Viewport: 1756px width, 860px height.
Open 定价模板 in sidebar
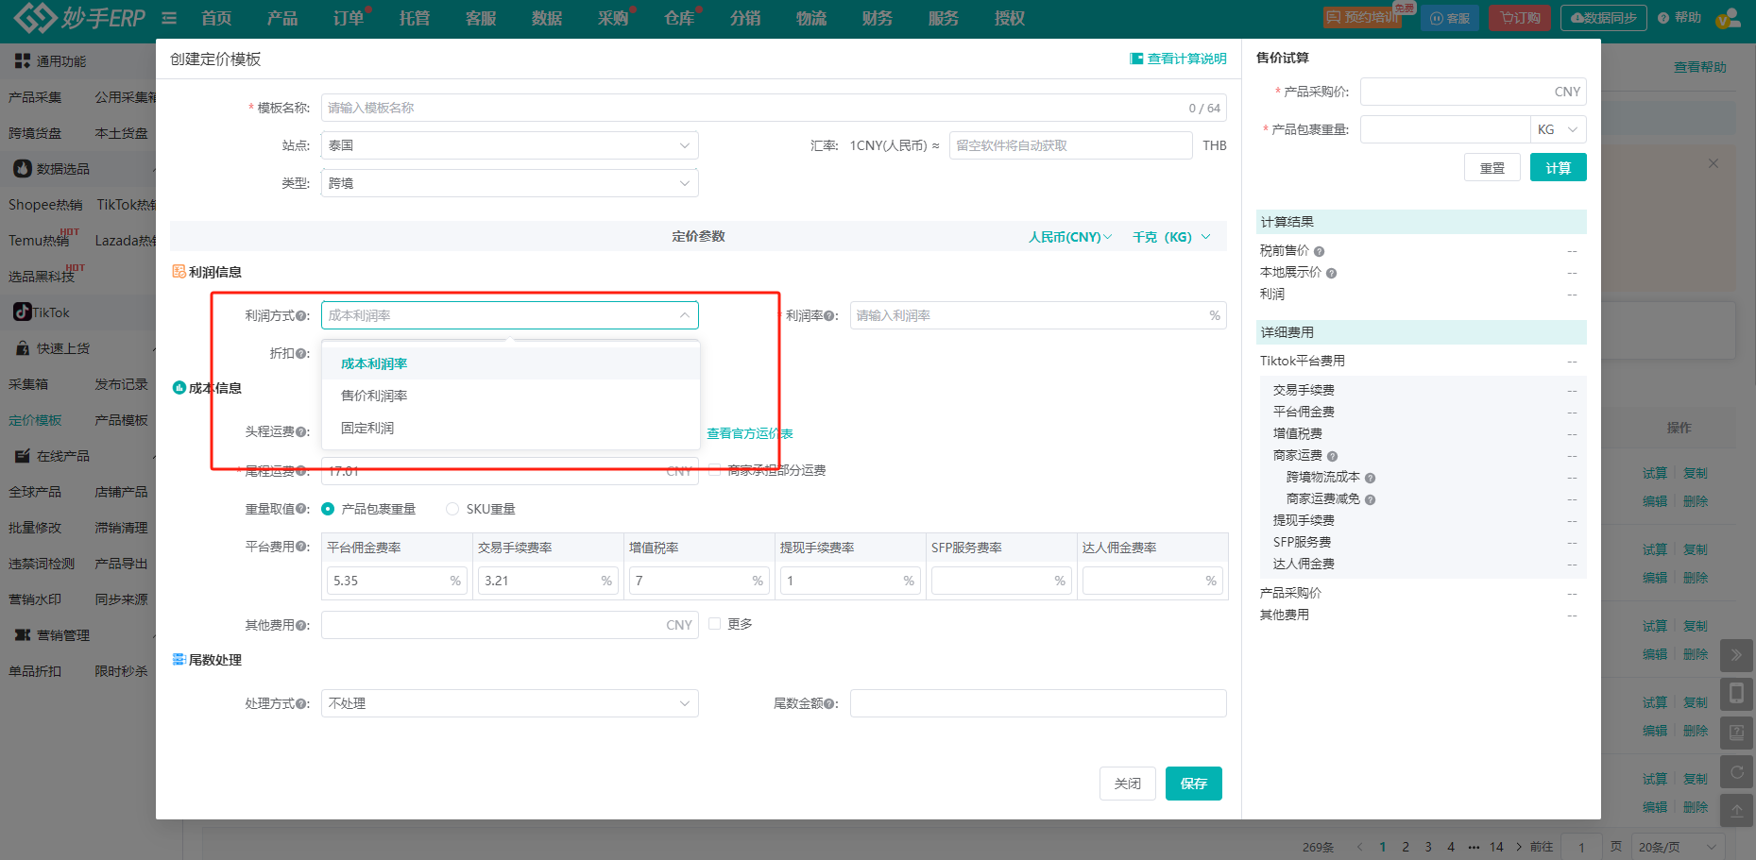click(35, 420)
